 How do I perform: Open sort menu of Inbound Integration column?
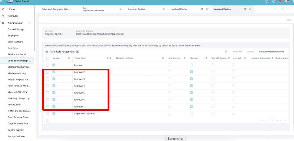(x=272, y=58)
